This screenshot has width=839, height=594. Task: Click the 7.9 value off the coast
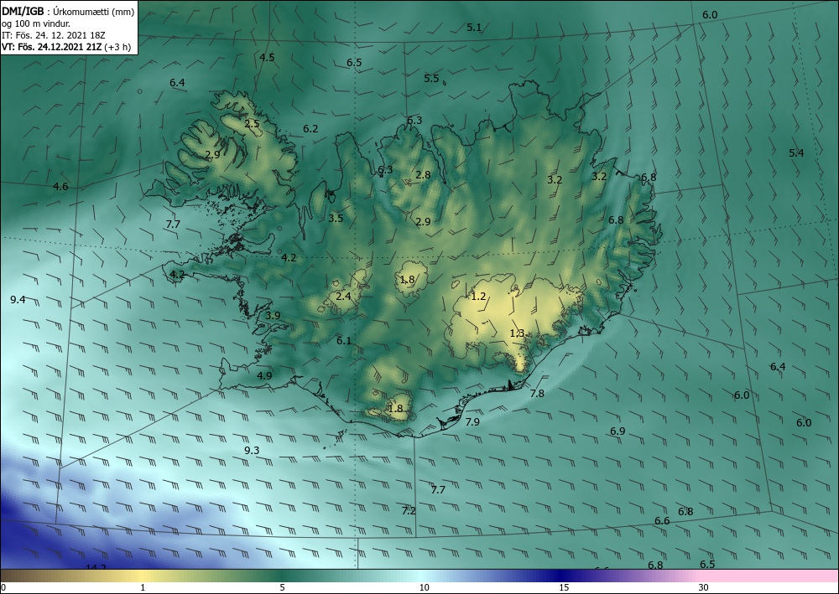[x=472, y=422]
